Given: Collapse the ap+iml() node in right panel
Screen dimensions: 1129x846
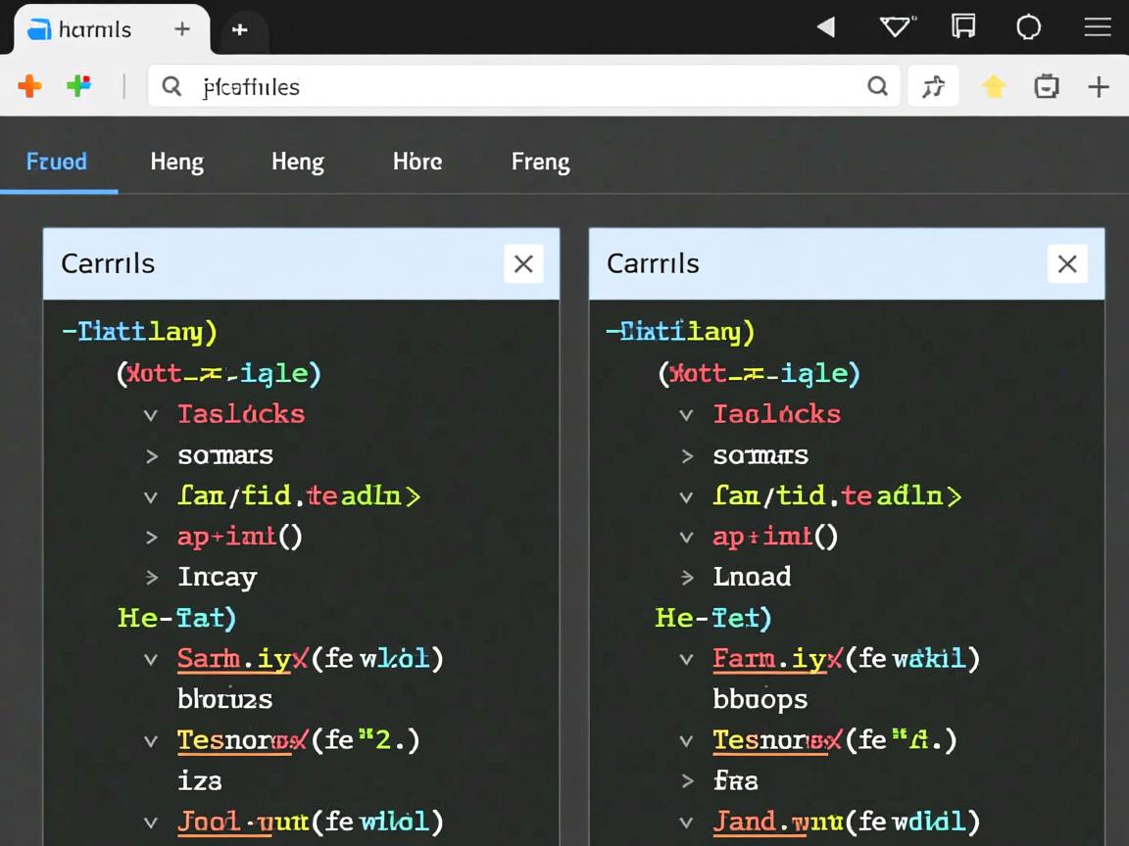Looking at the screenshot, I should tap(687, 537).
